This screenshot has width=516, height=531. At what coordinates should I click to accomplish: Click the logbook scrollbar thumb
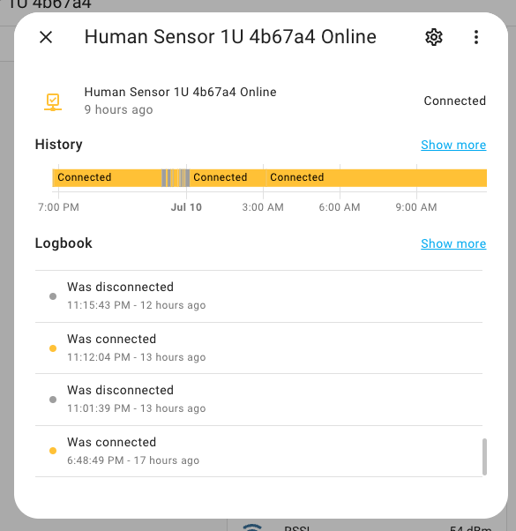[x=484, y=457]
